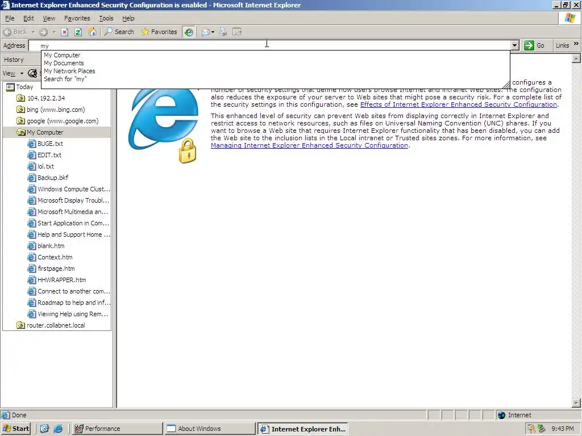The height and width of the screenshot is (436, 582).
Task: Open the History View dropdown
Action: [13, 73]
